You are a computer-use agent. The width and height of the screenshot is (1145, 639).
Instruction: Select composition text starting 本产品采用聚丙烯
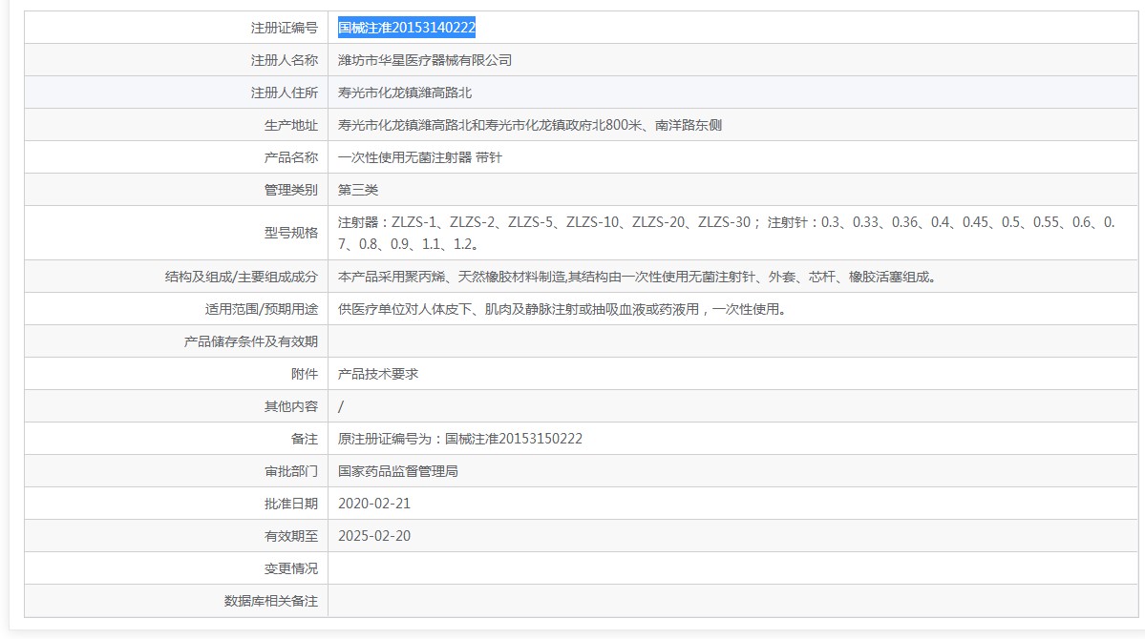tap(638, 277)
